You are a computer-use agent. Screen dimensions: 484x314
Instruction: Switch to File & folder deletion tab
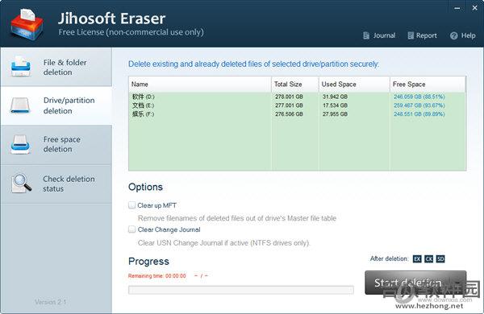pos(56,67)
